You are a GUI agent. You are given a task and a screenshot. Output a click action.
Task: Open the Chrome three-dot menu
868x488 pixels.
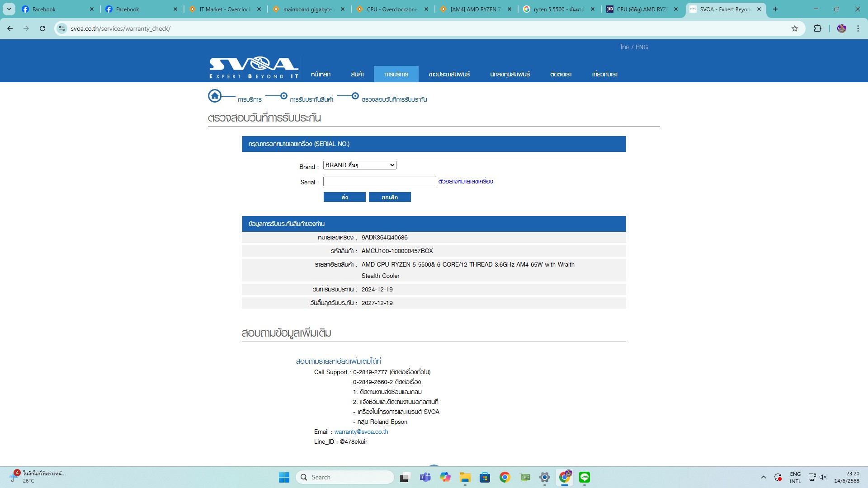[858, 28]
